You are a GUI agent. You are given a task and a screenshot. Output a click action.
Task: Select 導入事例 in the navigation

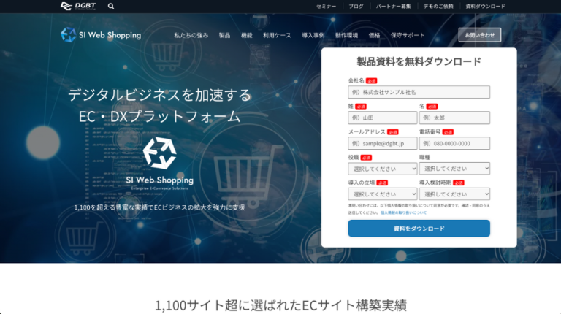click(x=313, y=35)
